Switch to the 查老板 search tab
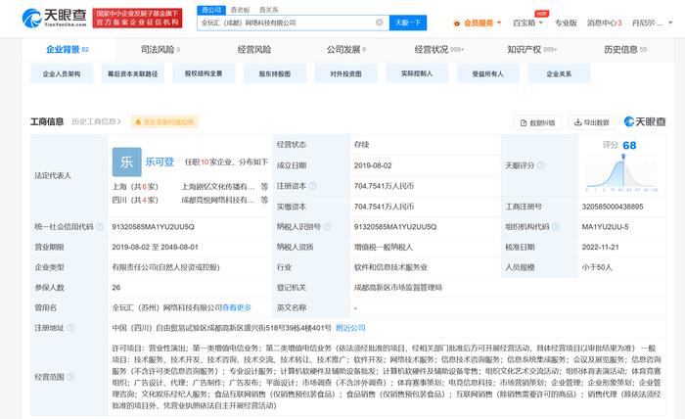Viewport: 685px width, 419px height. click(x=240, y=10)
